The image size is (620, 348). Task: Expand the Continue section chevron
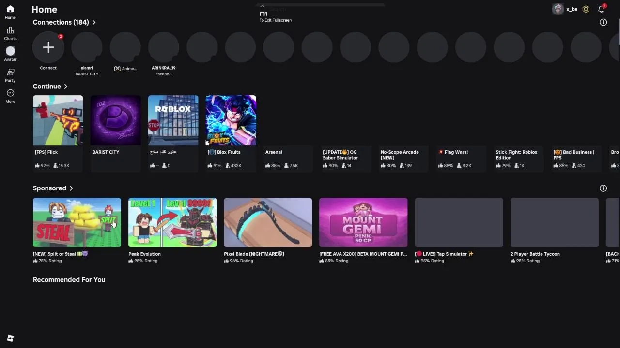(66, 87)
